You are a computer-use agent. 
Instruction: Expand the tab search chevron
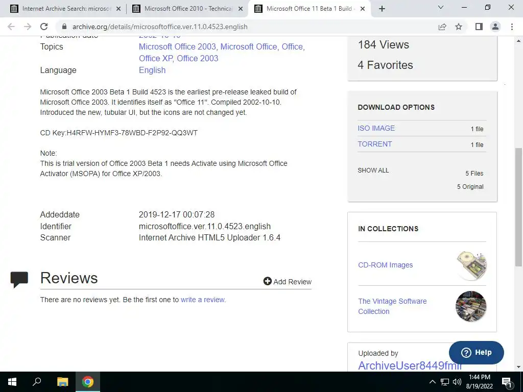(441, 7)
